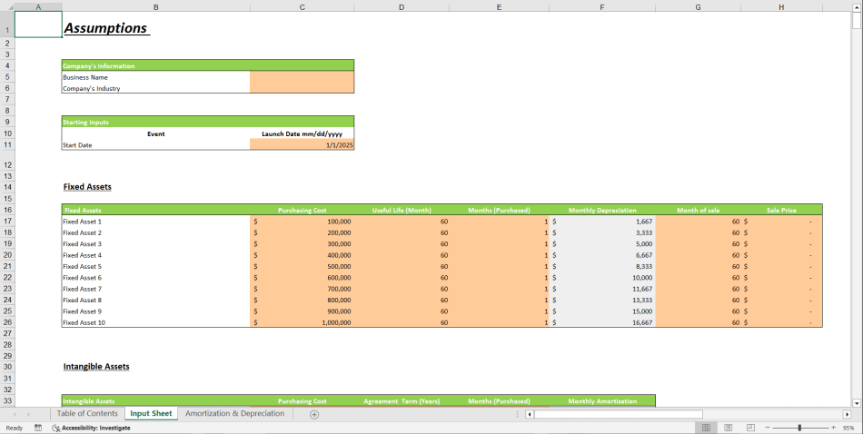The height and width of the screenshot is (434, 863).
Task: Open Accessibility: Investigate checker
Action: pyautogui.click(x=91, y=428)
